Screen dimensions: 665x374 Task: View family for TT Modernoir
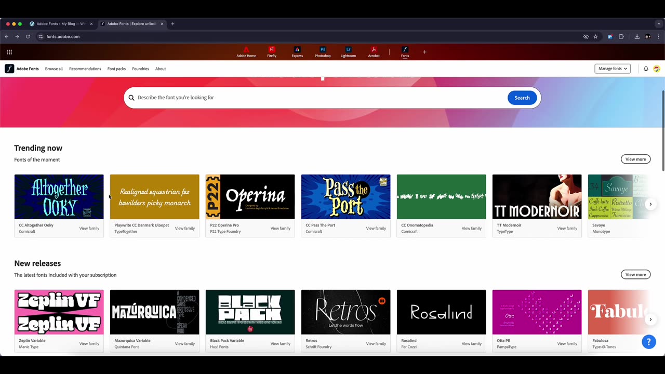click(x=567, y=229)
